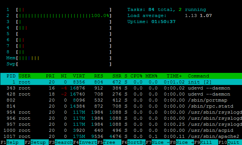Sort by the CPU% column header
The image size is (242, 145).
136,76
